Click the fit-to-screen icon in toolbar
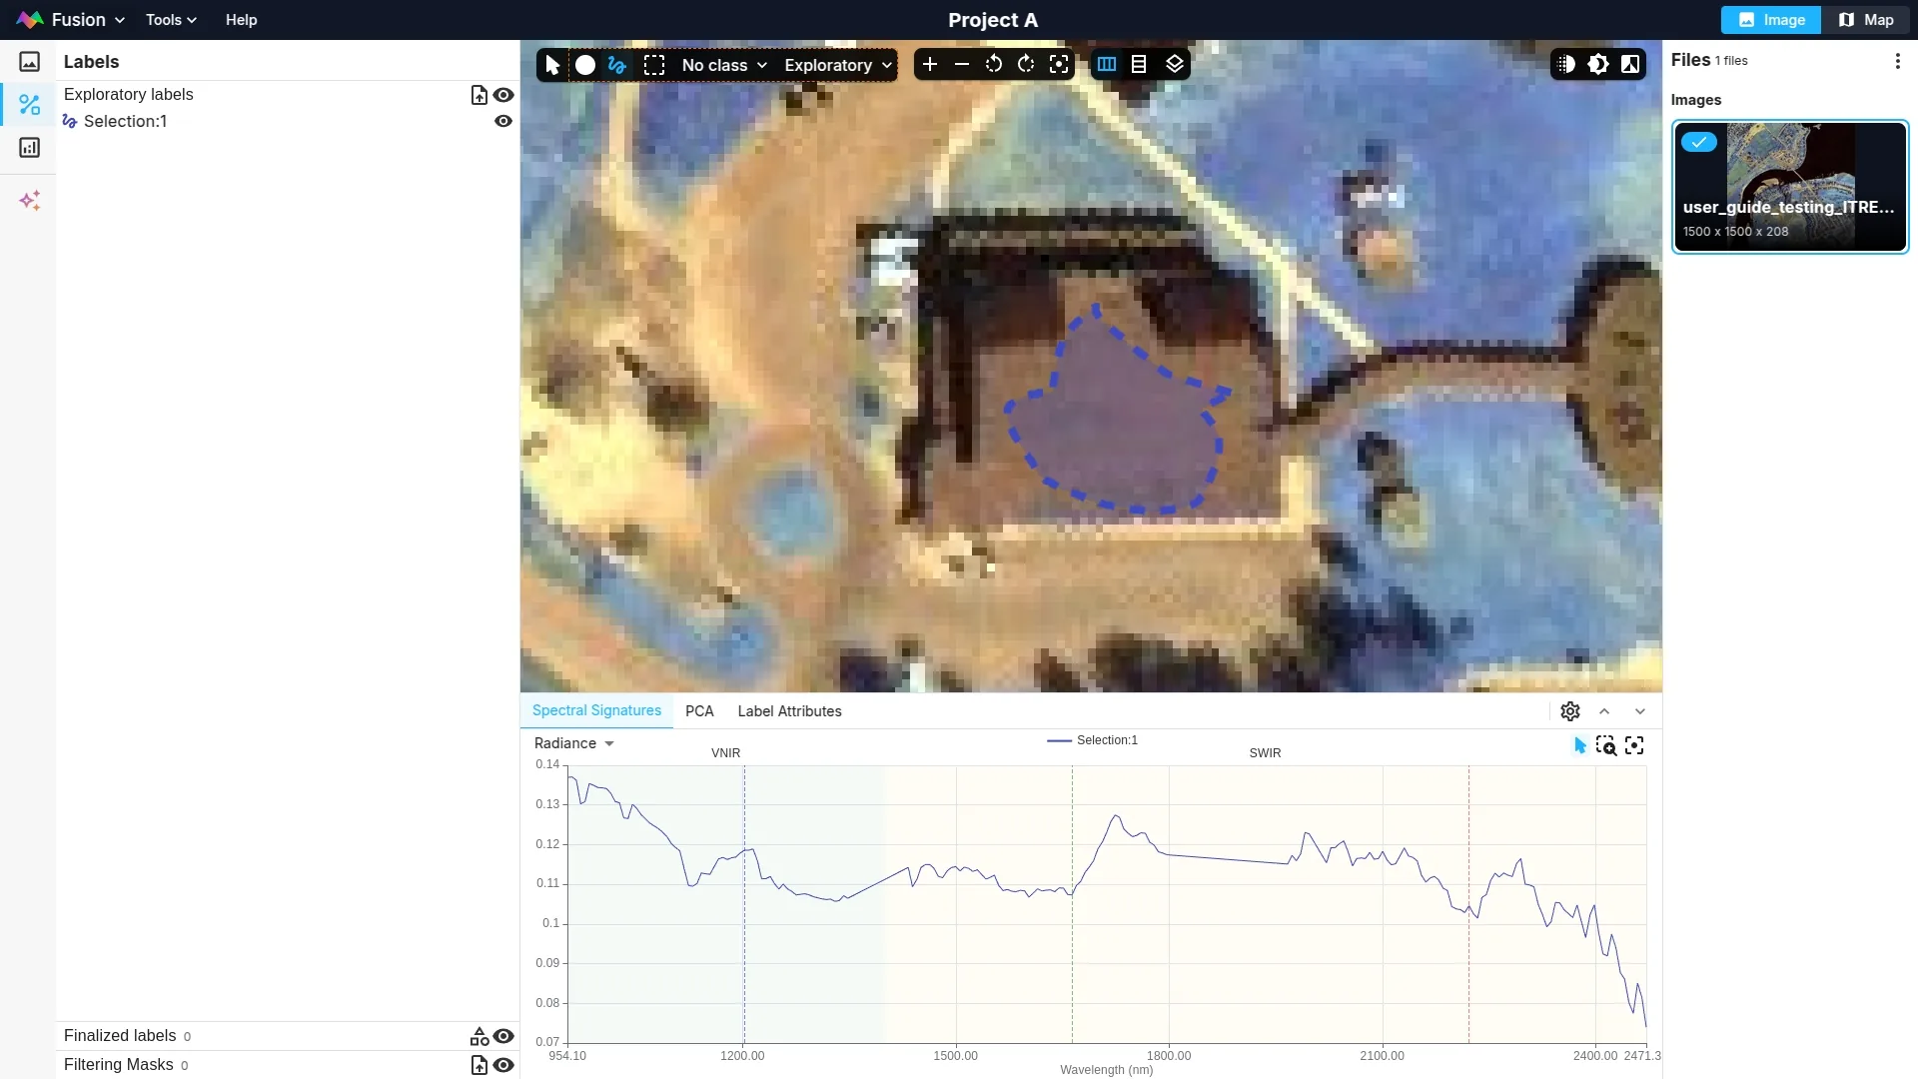Viewport: 1918px width, 1079px height. 1059,65
